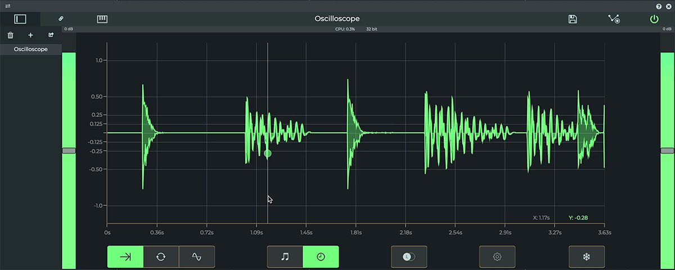Delete the module with trash icon
The height and width of the screenshot is (270, 675).
(10, 35)
